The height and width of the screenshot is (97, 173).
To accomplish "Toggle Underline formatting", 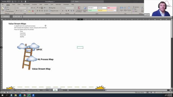I will [21, 11].
